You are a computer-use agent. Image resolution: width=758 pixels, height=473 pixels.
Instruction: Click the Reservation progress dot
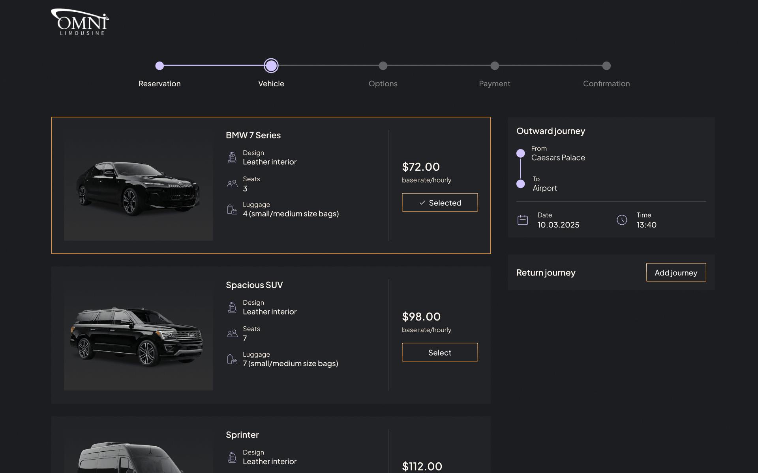[159, 66]
